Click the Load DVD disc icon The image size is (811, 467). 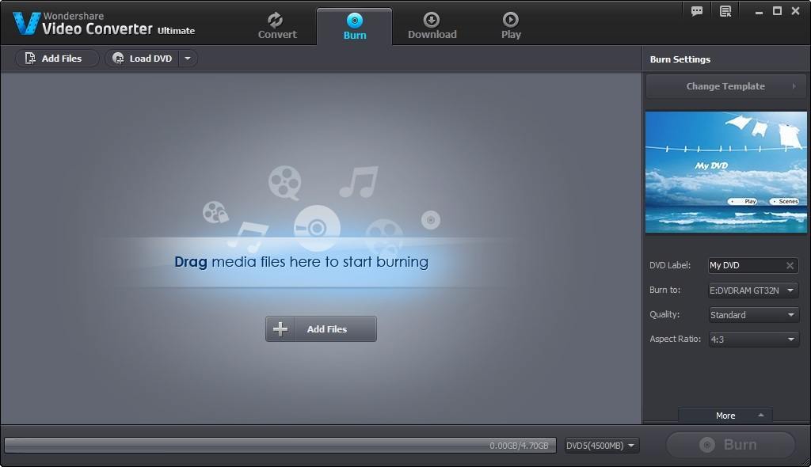(x=117, y=58)
